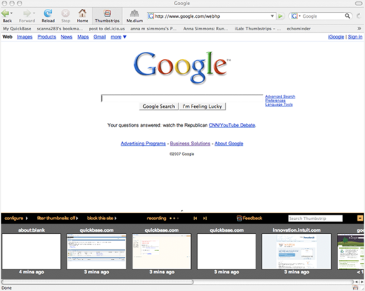Click the Back arrow toolbar icon
365x291 pixels.
(5, 13)
